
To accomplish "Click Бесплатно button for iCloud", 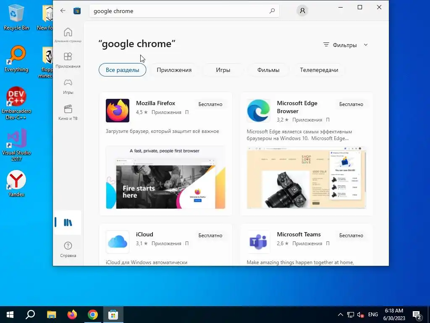I will [210, 236].
